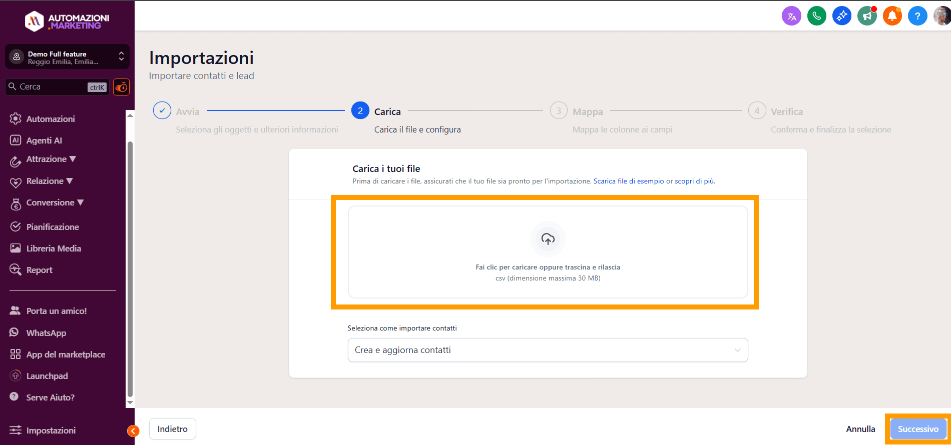Click the orange quick actions timer icon
The height and width of the screenshot is (445, 951).
(x=121, y=87)
